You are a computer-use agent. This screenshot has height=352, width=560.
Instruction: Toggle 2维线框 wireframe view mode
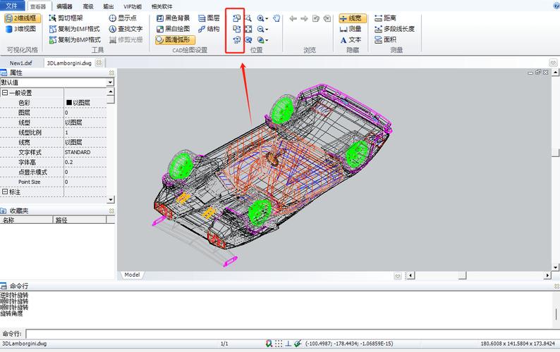[23, 18]
